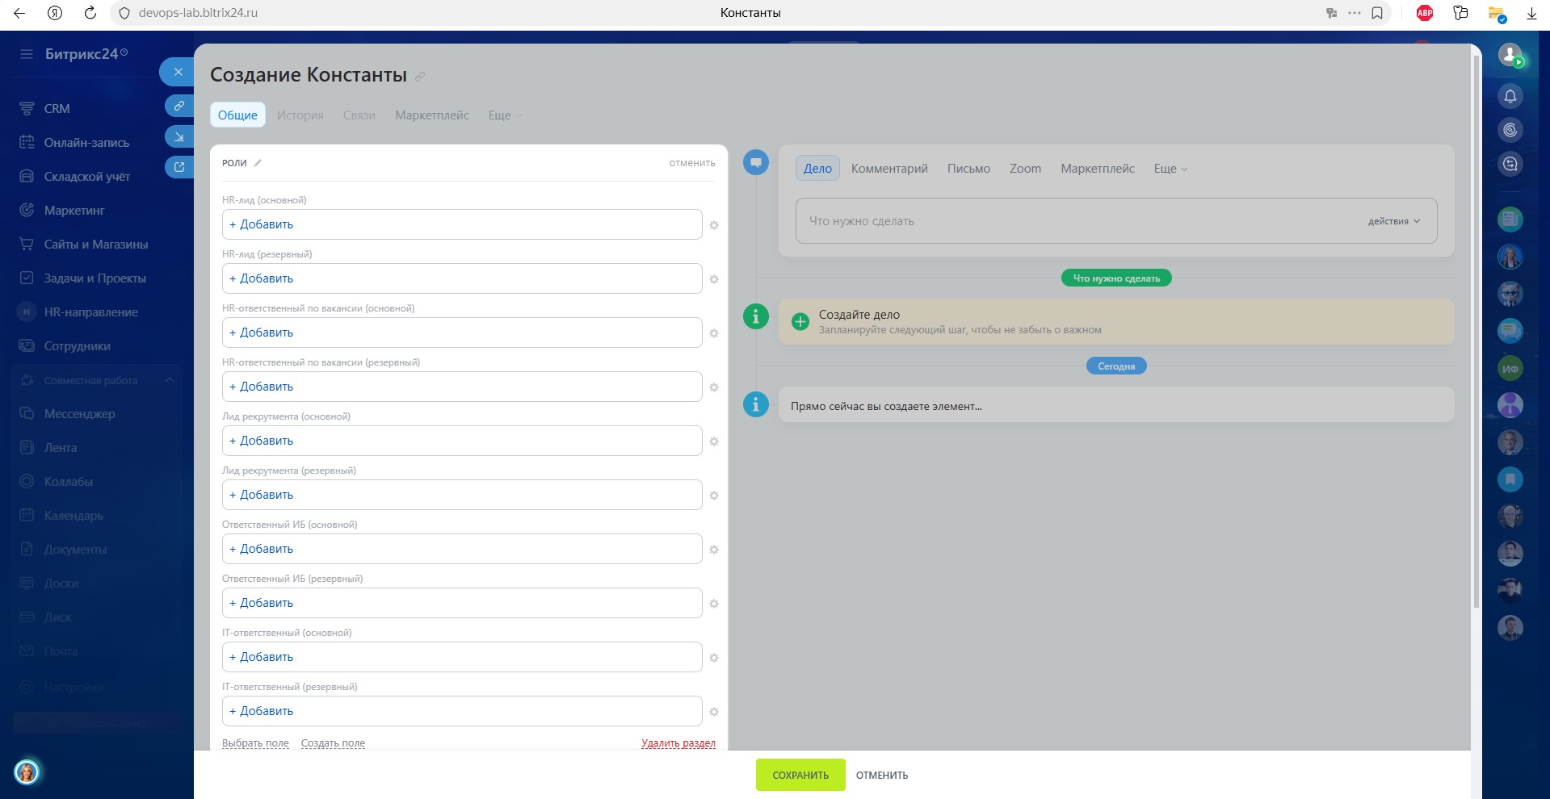
Task: Click the Удалить раздел link
Action: point(678,743)
